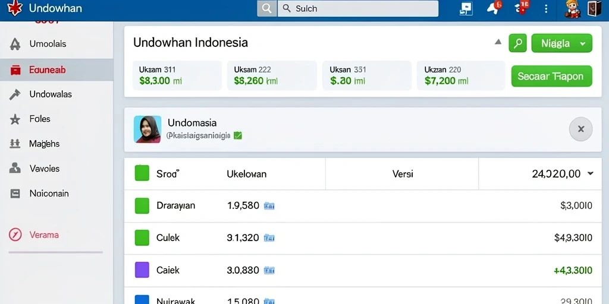Select the Drarayıan row name
The image size is (609, 304).
[x=175, y=205]
